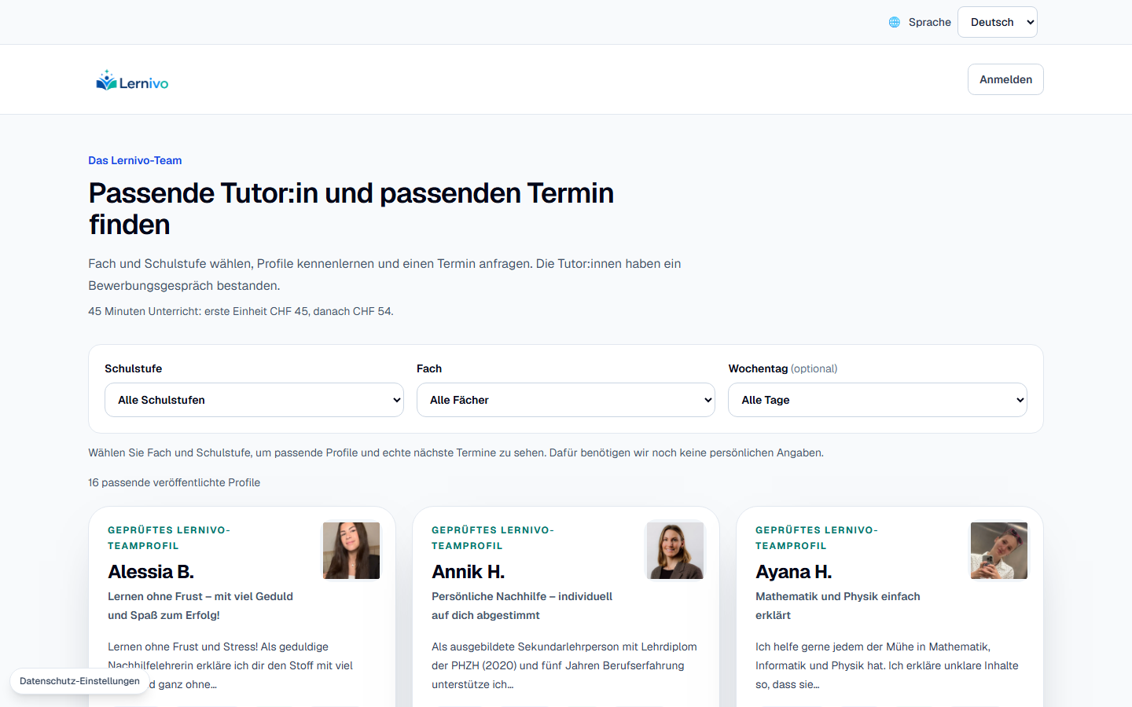The width and height of the screenshot is (1132, 707).
Task: Click Ayana's tagline Mathematik und Physik einfach erklärt
Action: pos(838,606)
